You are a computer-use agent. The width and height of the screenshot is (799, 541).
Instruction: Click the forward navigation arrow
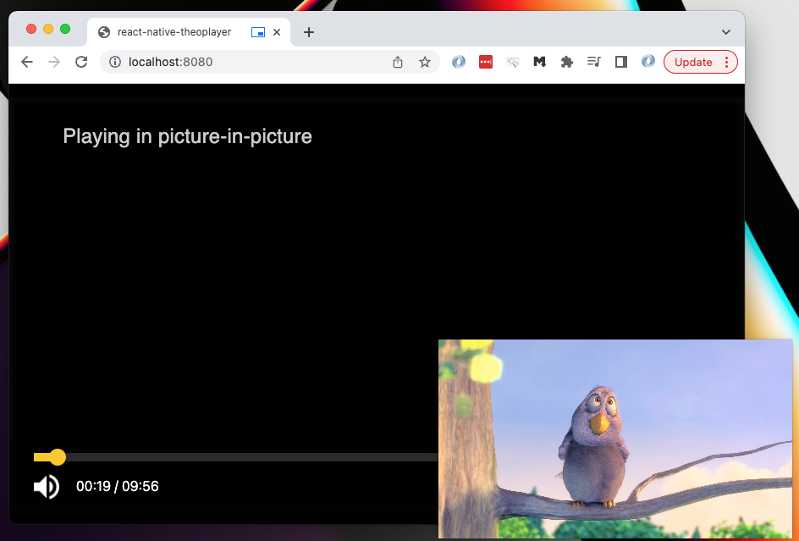point(54,62)
